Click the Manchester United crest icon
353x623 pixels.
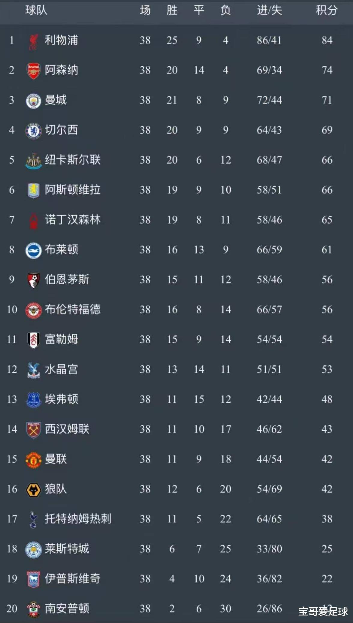pyautogui.click(x=33, y=460)
